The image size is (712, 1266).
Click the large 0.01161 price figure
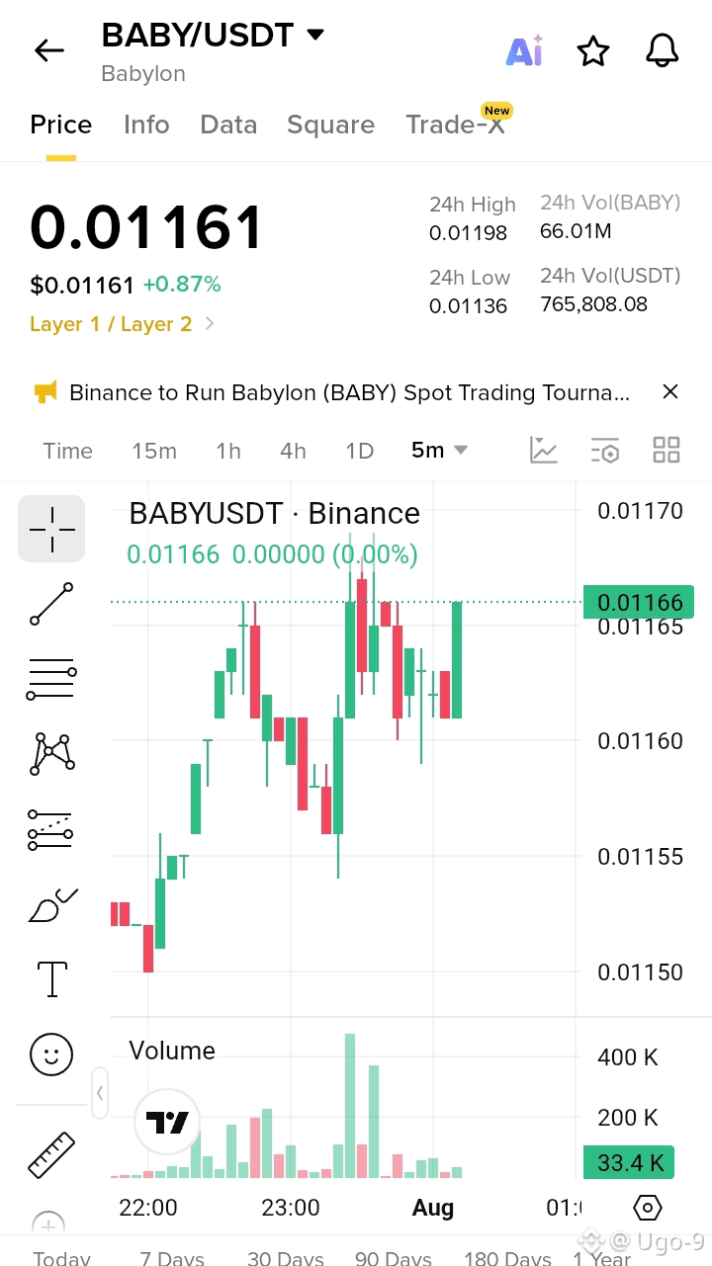click(x=146, y=227)
